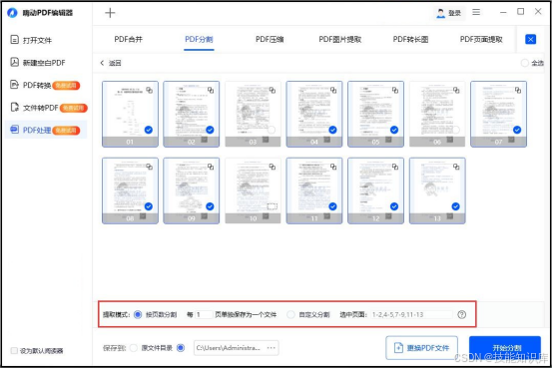Viewport: 552px width, 369px height.
Task: Click the overlapping-squares icon on page 06
Action: (456, 90)
